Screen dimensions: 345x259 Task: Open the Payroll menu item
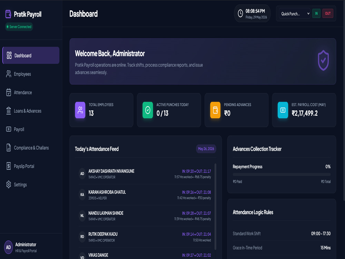31,129
